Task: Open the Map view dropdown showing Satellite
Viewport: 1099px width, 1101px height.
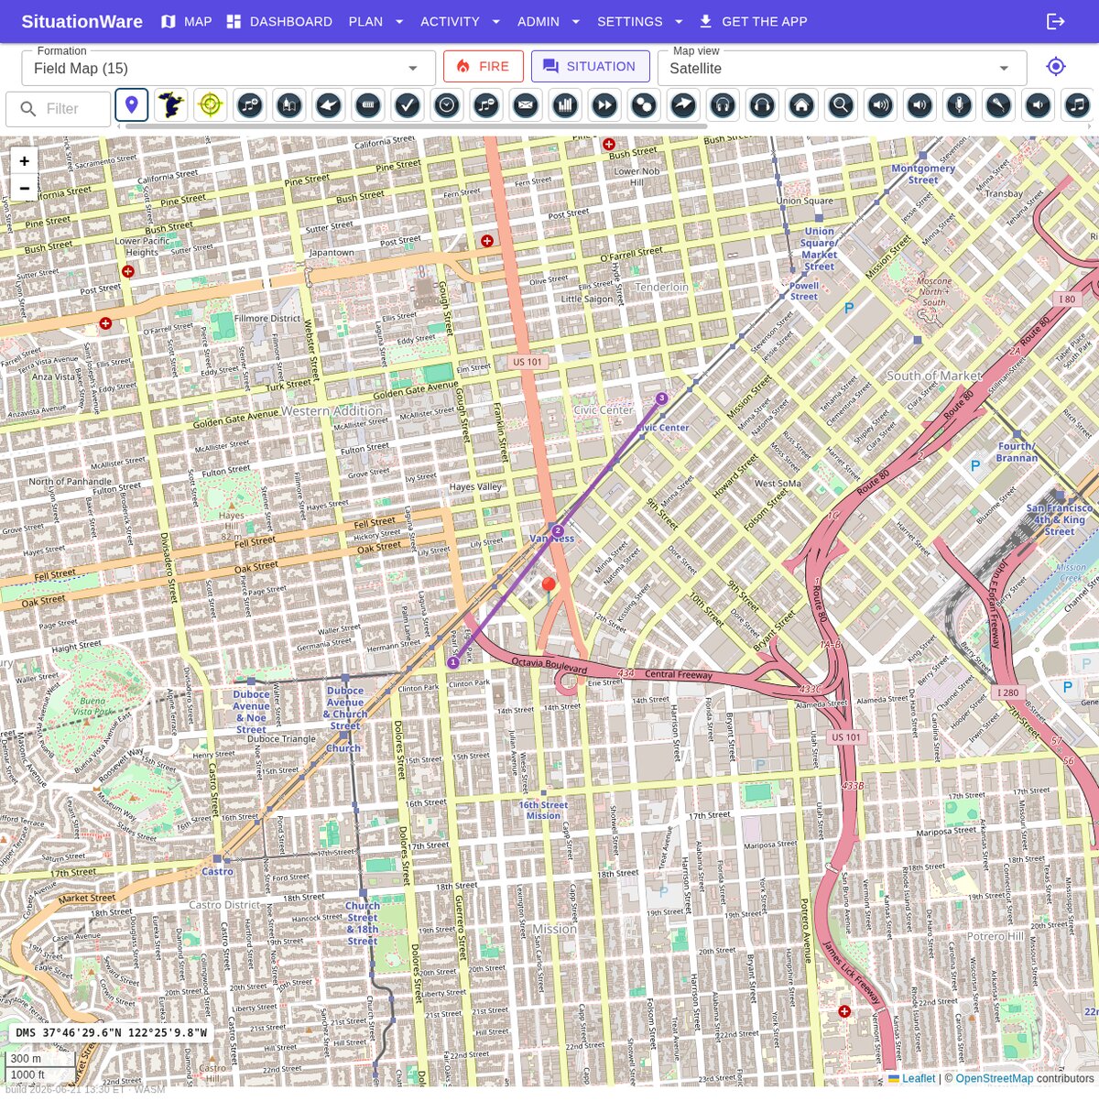Action: point(842,68)
